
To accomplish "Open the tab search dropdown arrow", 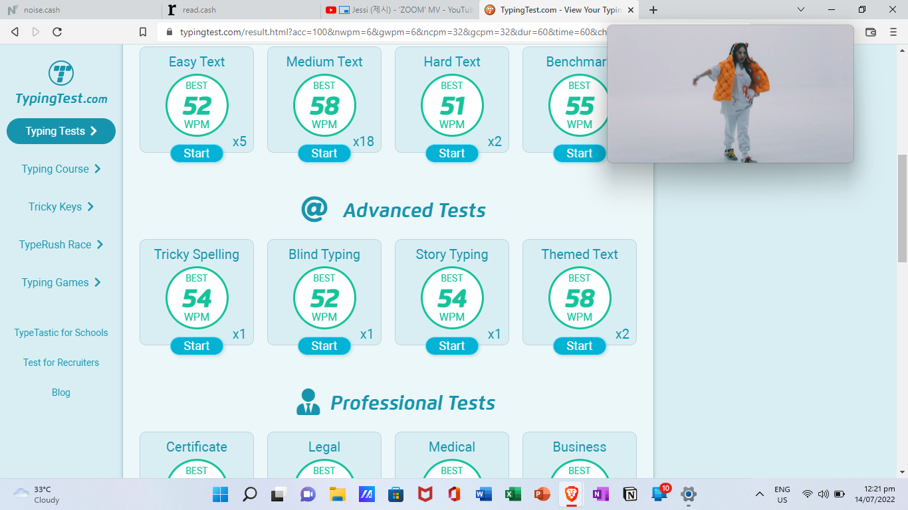I will 801,10.
